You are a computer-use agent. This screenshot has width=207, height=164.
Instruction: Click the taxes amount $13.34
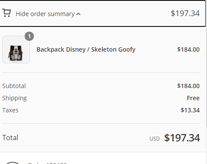(x=190, y=110)
